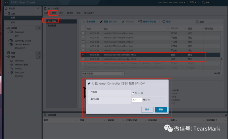Select the Yes (是) enabled radio button
This screenshot has width=228, height=139.
click(133, 93)
